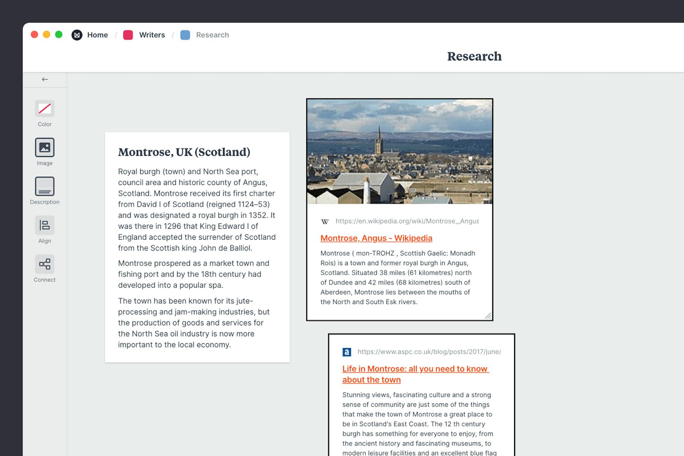Click the red Writers board icon
Image resolution: width=684 pixels, height=456 pixels.
[x=128, y=35]
